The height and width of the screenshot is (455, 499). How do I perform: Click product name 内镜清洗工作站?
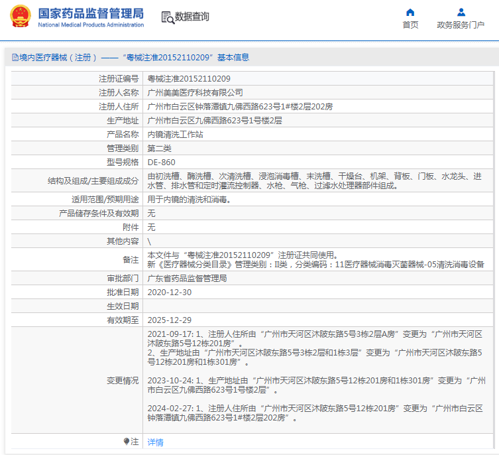coord(175,135)
